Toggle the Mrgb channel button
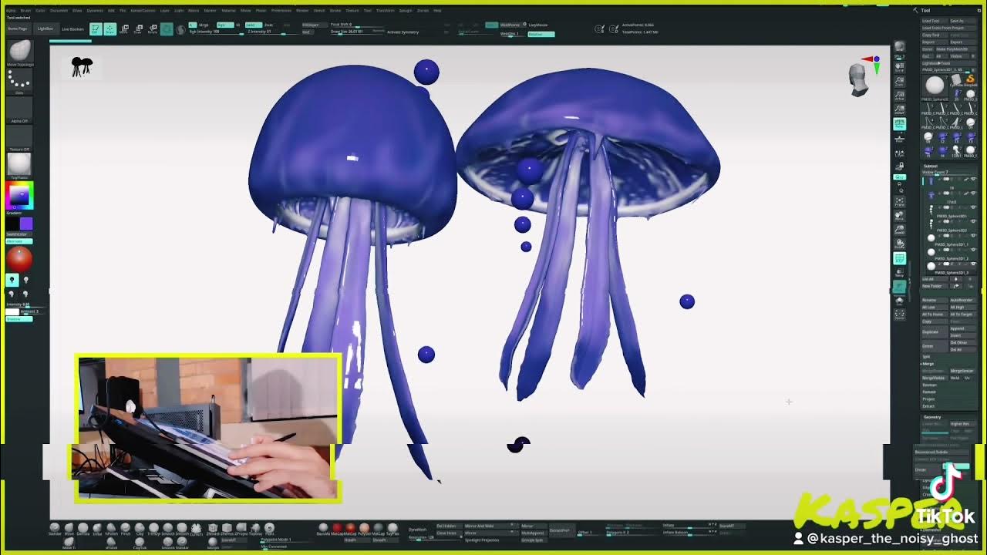 tap(204, 25)
